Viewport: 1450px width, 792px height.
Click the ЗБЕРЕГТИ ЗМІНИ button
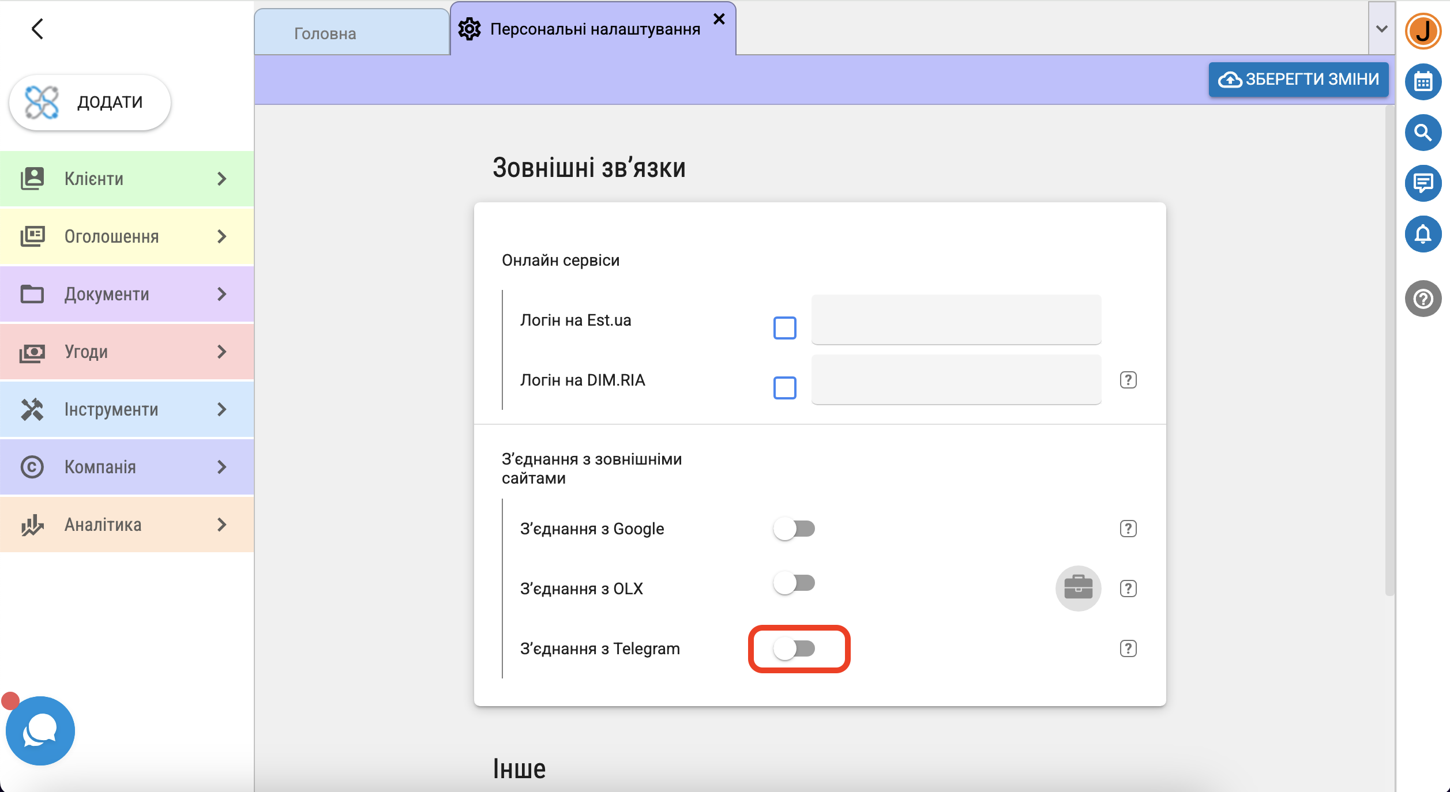1298,79
